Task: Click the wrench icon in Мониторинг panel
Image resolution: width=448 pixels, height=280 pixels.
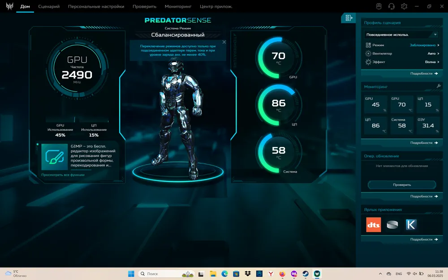Action: click(x=439, y=86)
